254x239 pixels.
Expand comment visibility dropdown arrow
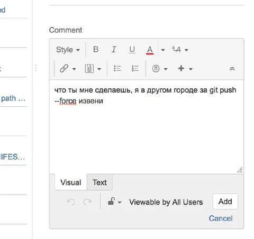120,203
